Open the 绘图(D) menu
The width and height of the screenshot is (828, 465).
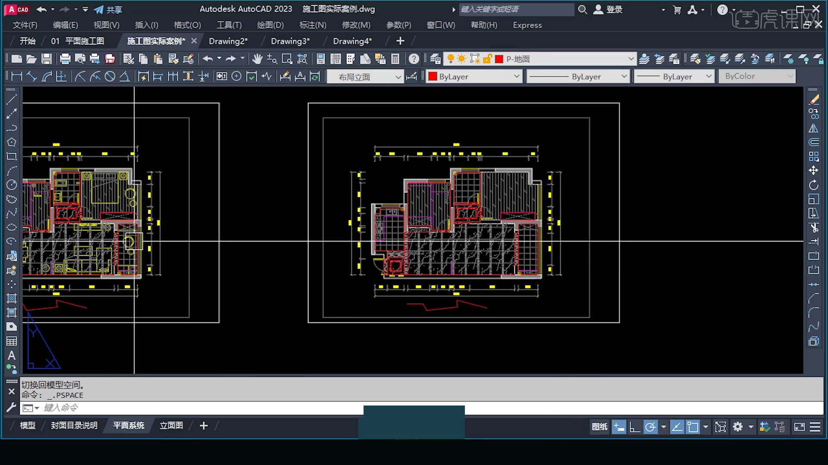pyautogui.click(x=270, y=25)
